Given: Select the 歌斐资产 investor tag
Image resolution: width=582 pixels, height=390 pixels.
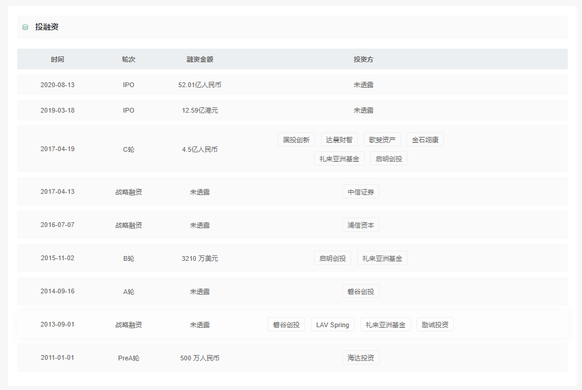Looking at the screenshot, I should pos(382,140).
